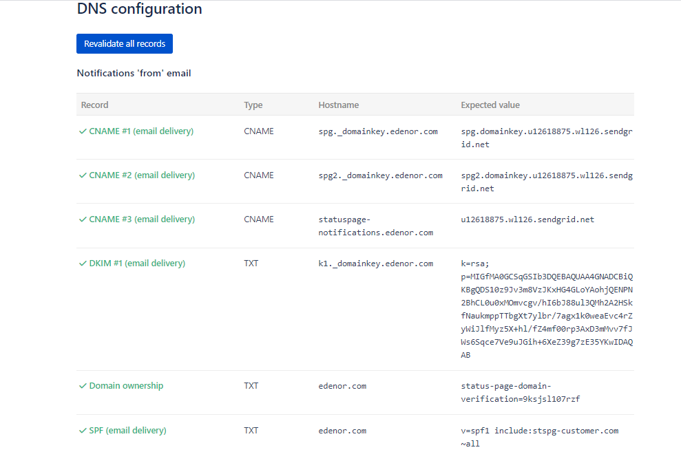Open the CNAME #3 (email delivery) record
This screenshot has height=452, width=681.
tap(140, 219)
